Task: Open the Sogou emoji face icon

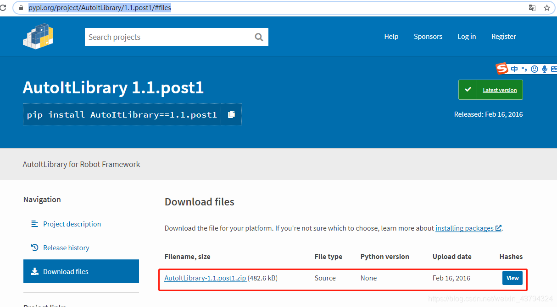Action: point(535,69)
